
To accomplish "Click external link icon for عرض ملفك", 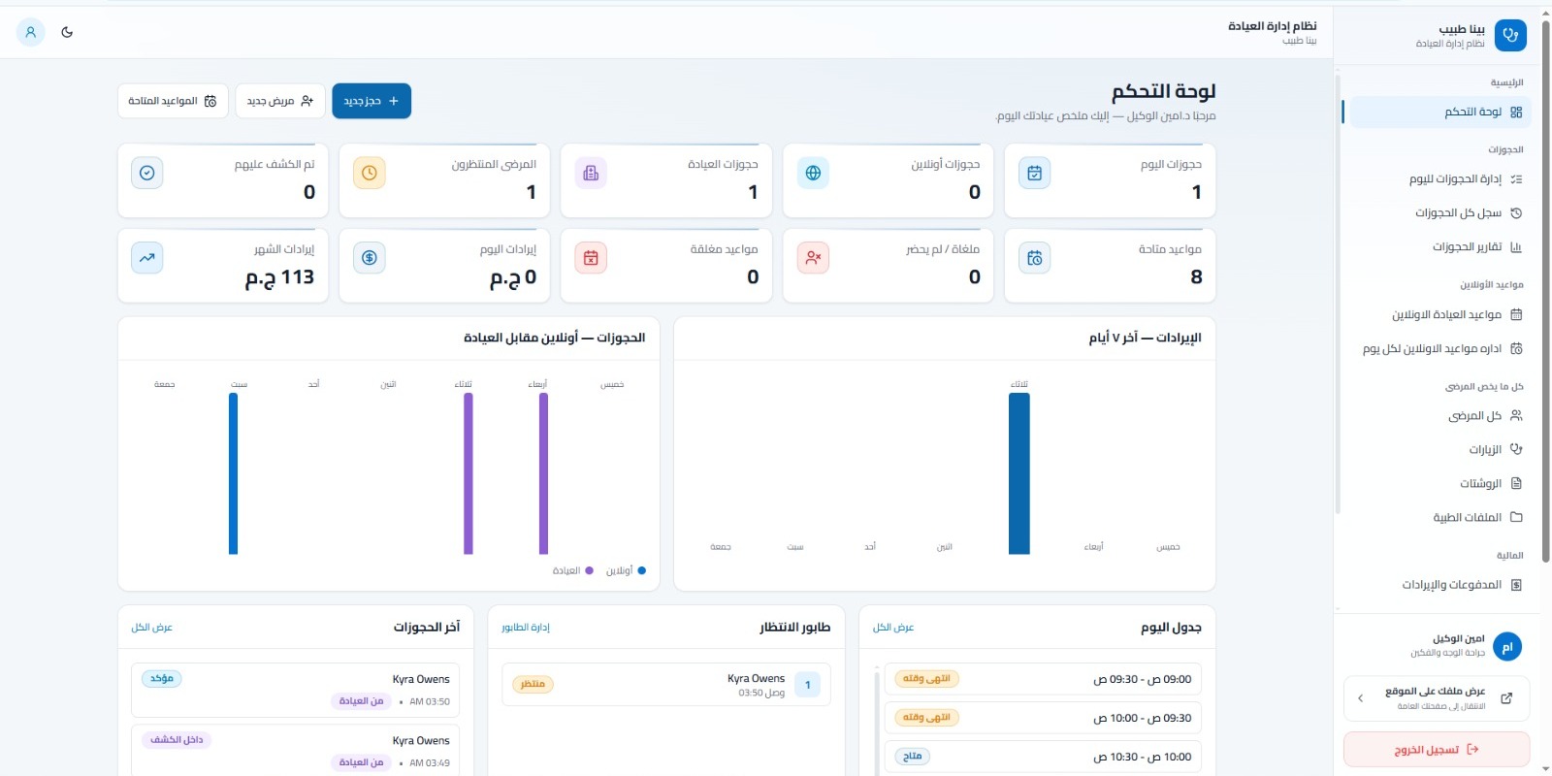I will (x=1506, y=698).
